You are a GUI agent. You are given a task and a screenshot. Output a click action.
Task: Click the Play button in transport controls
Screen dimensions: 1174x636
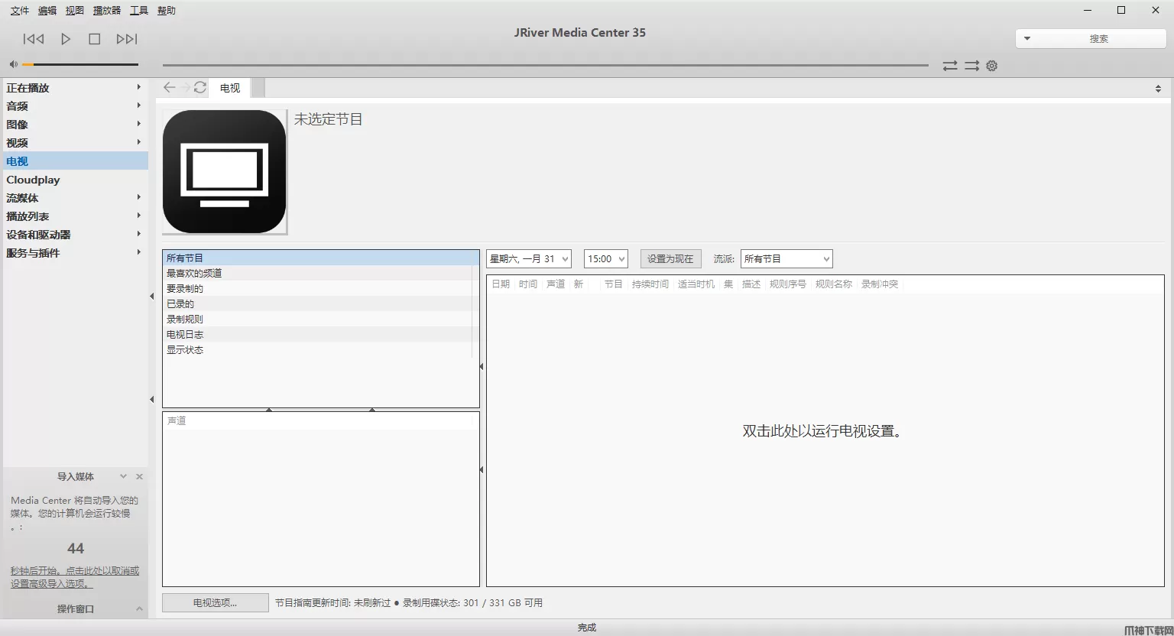66,39
